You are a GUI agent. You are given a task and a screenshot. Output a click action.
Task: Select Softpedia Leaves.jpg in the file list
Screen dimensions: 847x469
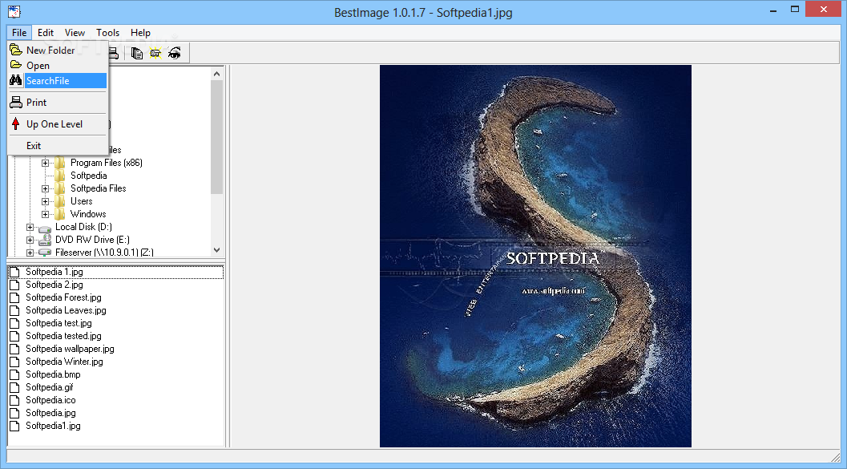point(66,310)
